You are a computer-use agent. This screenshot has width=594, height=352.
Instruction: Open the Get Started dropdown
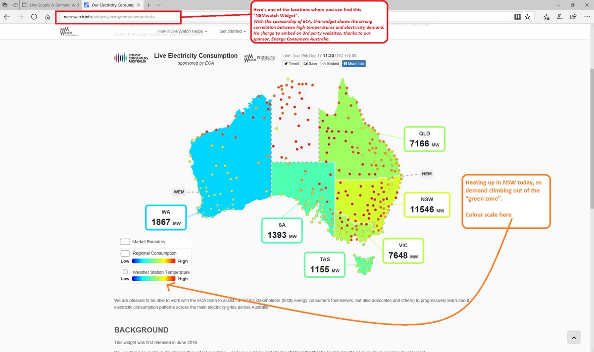[232, 31]
